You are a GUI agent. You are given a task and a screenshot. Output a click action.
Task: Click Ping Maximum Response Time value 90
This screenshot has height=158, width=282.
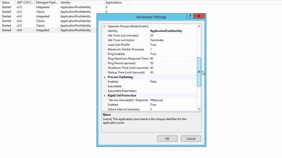(152, 58)
